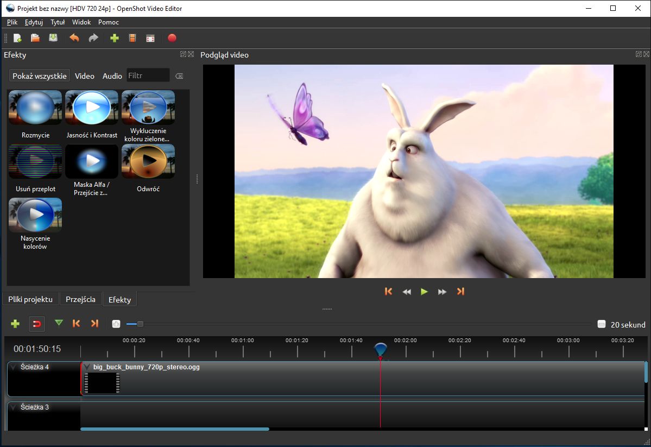Viewport: 651px width, 447px height.
Task: Save the project using the toolbar icon
Action: (x=53, y=38)
